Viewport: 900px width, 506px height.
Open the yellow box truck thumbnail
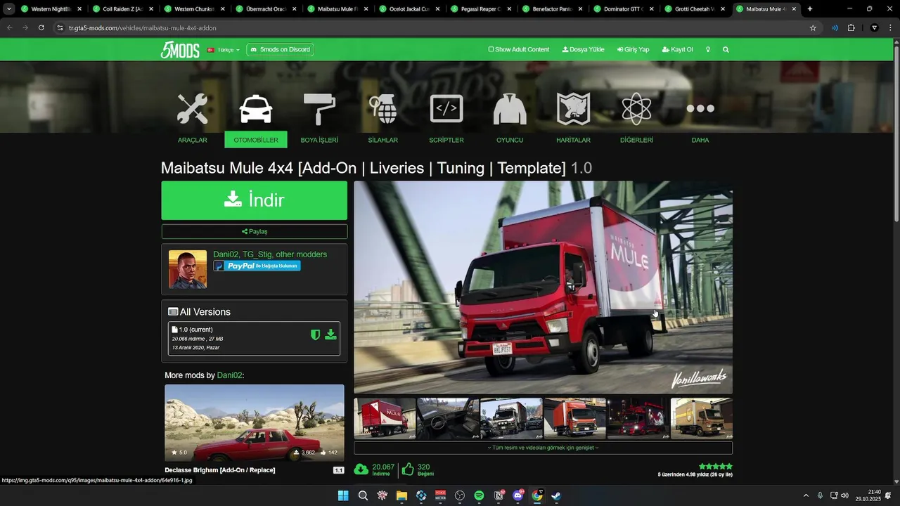[x=702, y=419]
